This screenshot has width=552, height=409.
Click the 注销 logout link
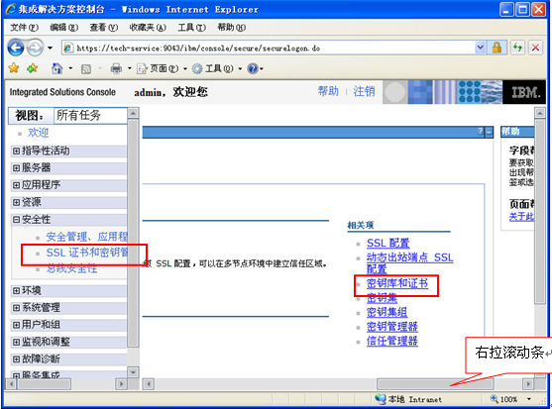point(364,91)
